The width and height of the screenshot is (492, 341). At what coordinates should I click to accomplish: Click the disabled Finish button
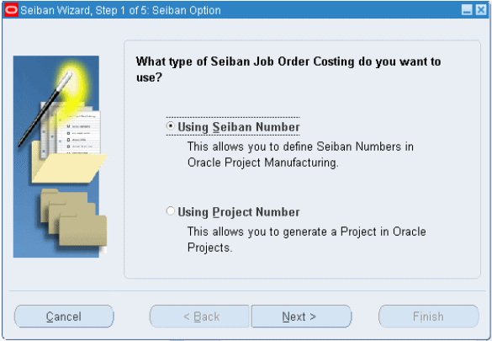[429, 317]
